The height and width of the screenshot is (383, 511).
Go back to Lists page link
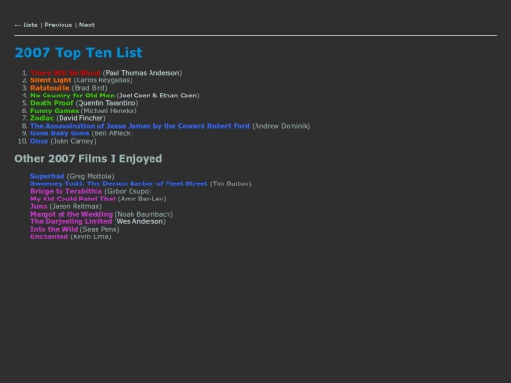(26, 26)
